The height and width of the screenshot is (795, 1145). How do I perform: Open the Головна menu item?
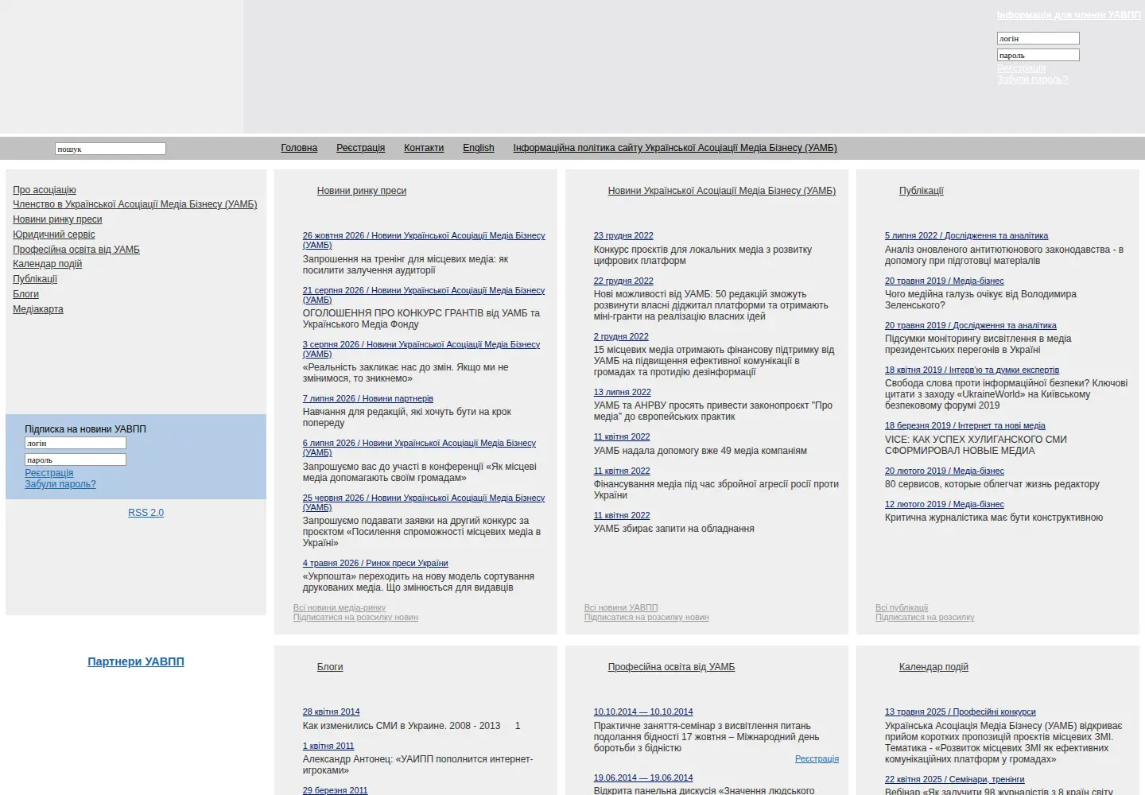(299, 148)
